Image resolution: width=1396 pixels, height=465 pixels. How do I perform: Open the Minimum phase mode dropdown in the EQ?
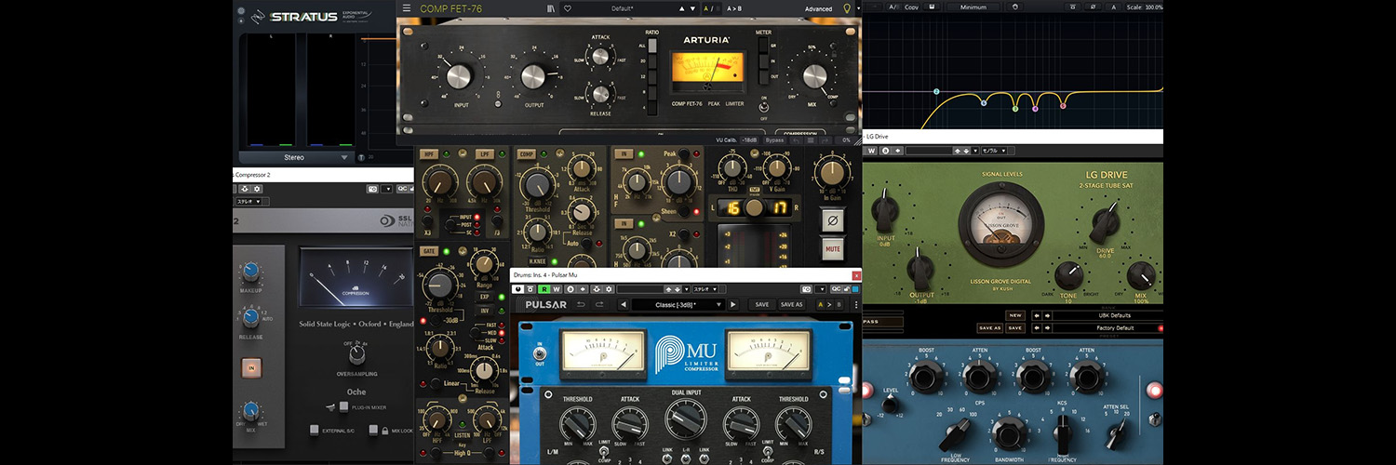coord(973,7)
